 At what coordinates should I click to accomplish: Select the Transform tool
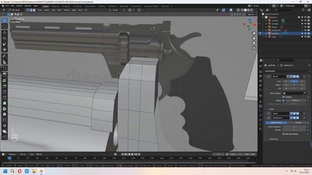click(x=4, y=50)
